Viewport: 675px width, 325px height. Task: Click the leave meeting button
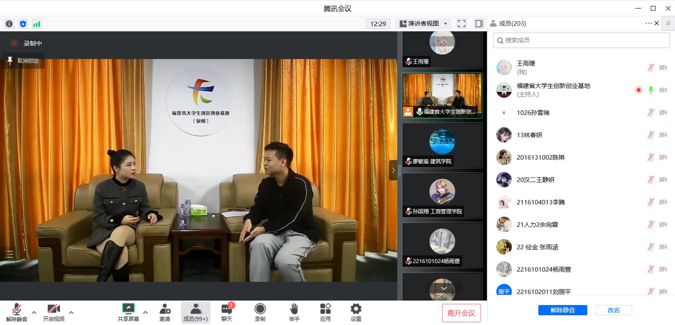(461, 313)
